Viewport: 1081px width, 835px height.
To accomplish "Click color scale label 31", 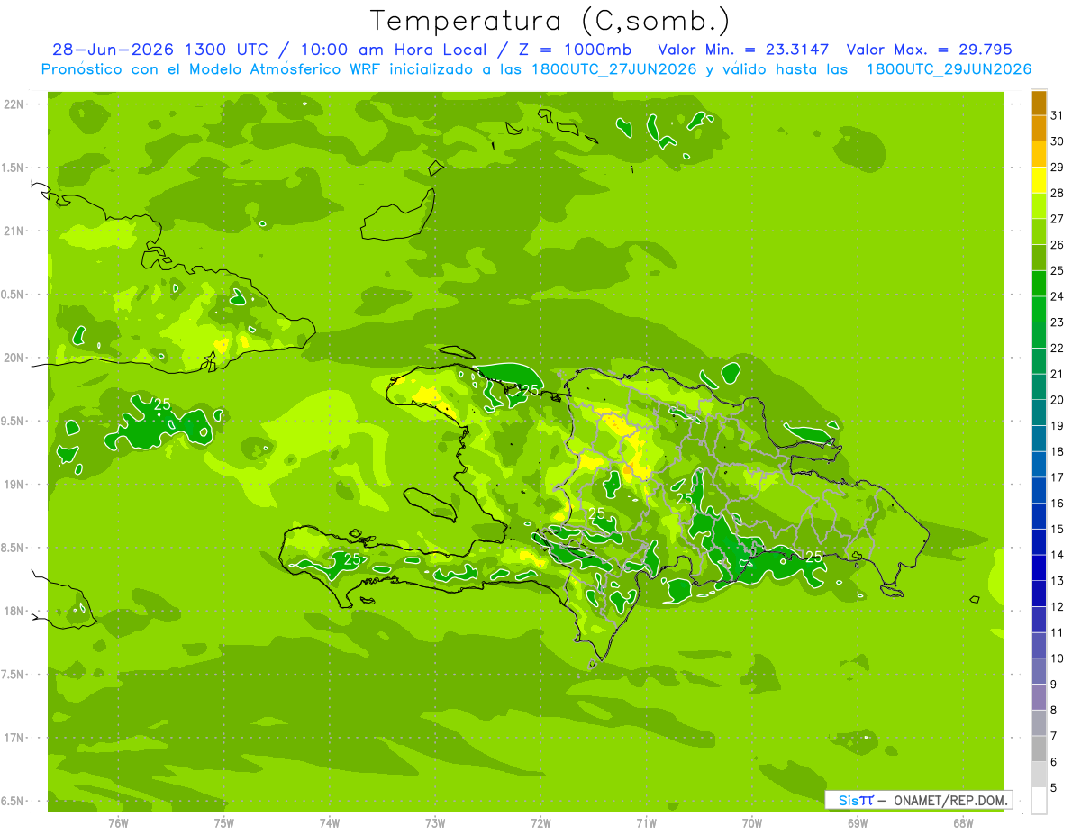I will point(1058,115).
